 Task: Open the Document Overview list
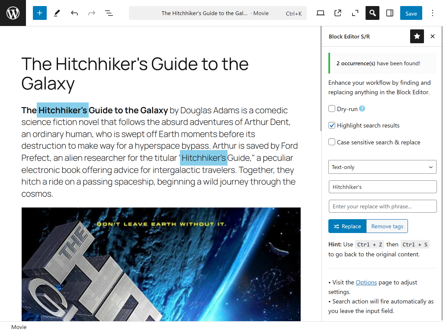click(x=109, y=13)
